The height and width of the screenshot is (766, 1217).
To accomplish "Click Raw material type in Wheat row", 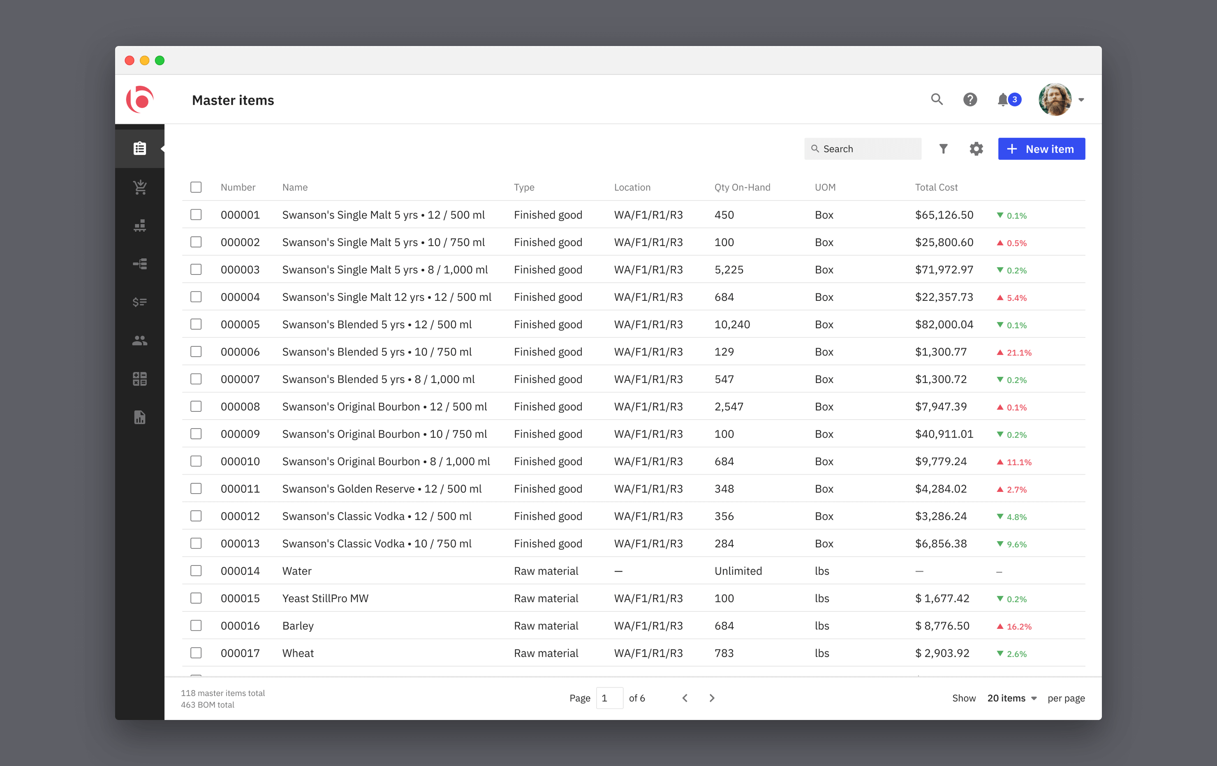I will [x=546, y=653].
